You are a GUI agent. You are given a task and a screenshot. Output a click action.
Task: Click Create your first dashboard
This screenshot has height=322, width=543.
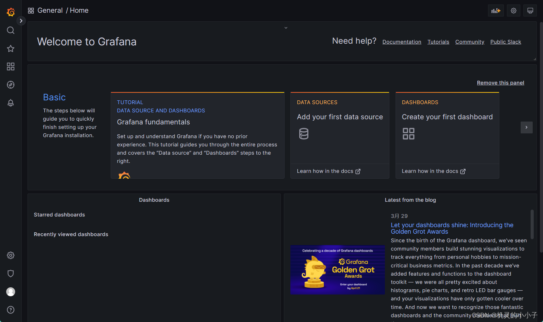[x=447, y=117]
